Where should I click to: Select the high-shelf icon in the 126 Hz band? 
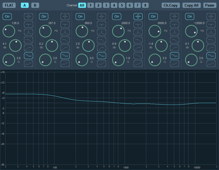click(x=28, y=64)
